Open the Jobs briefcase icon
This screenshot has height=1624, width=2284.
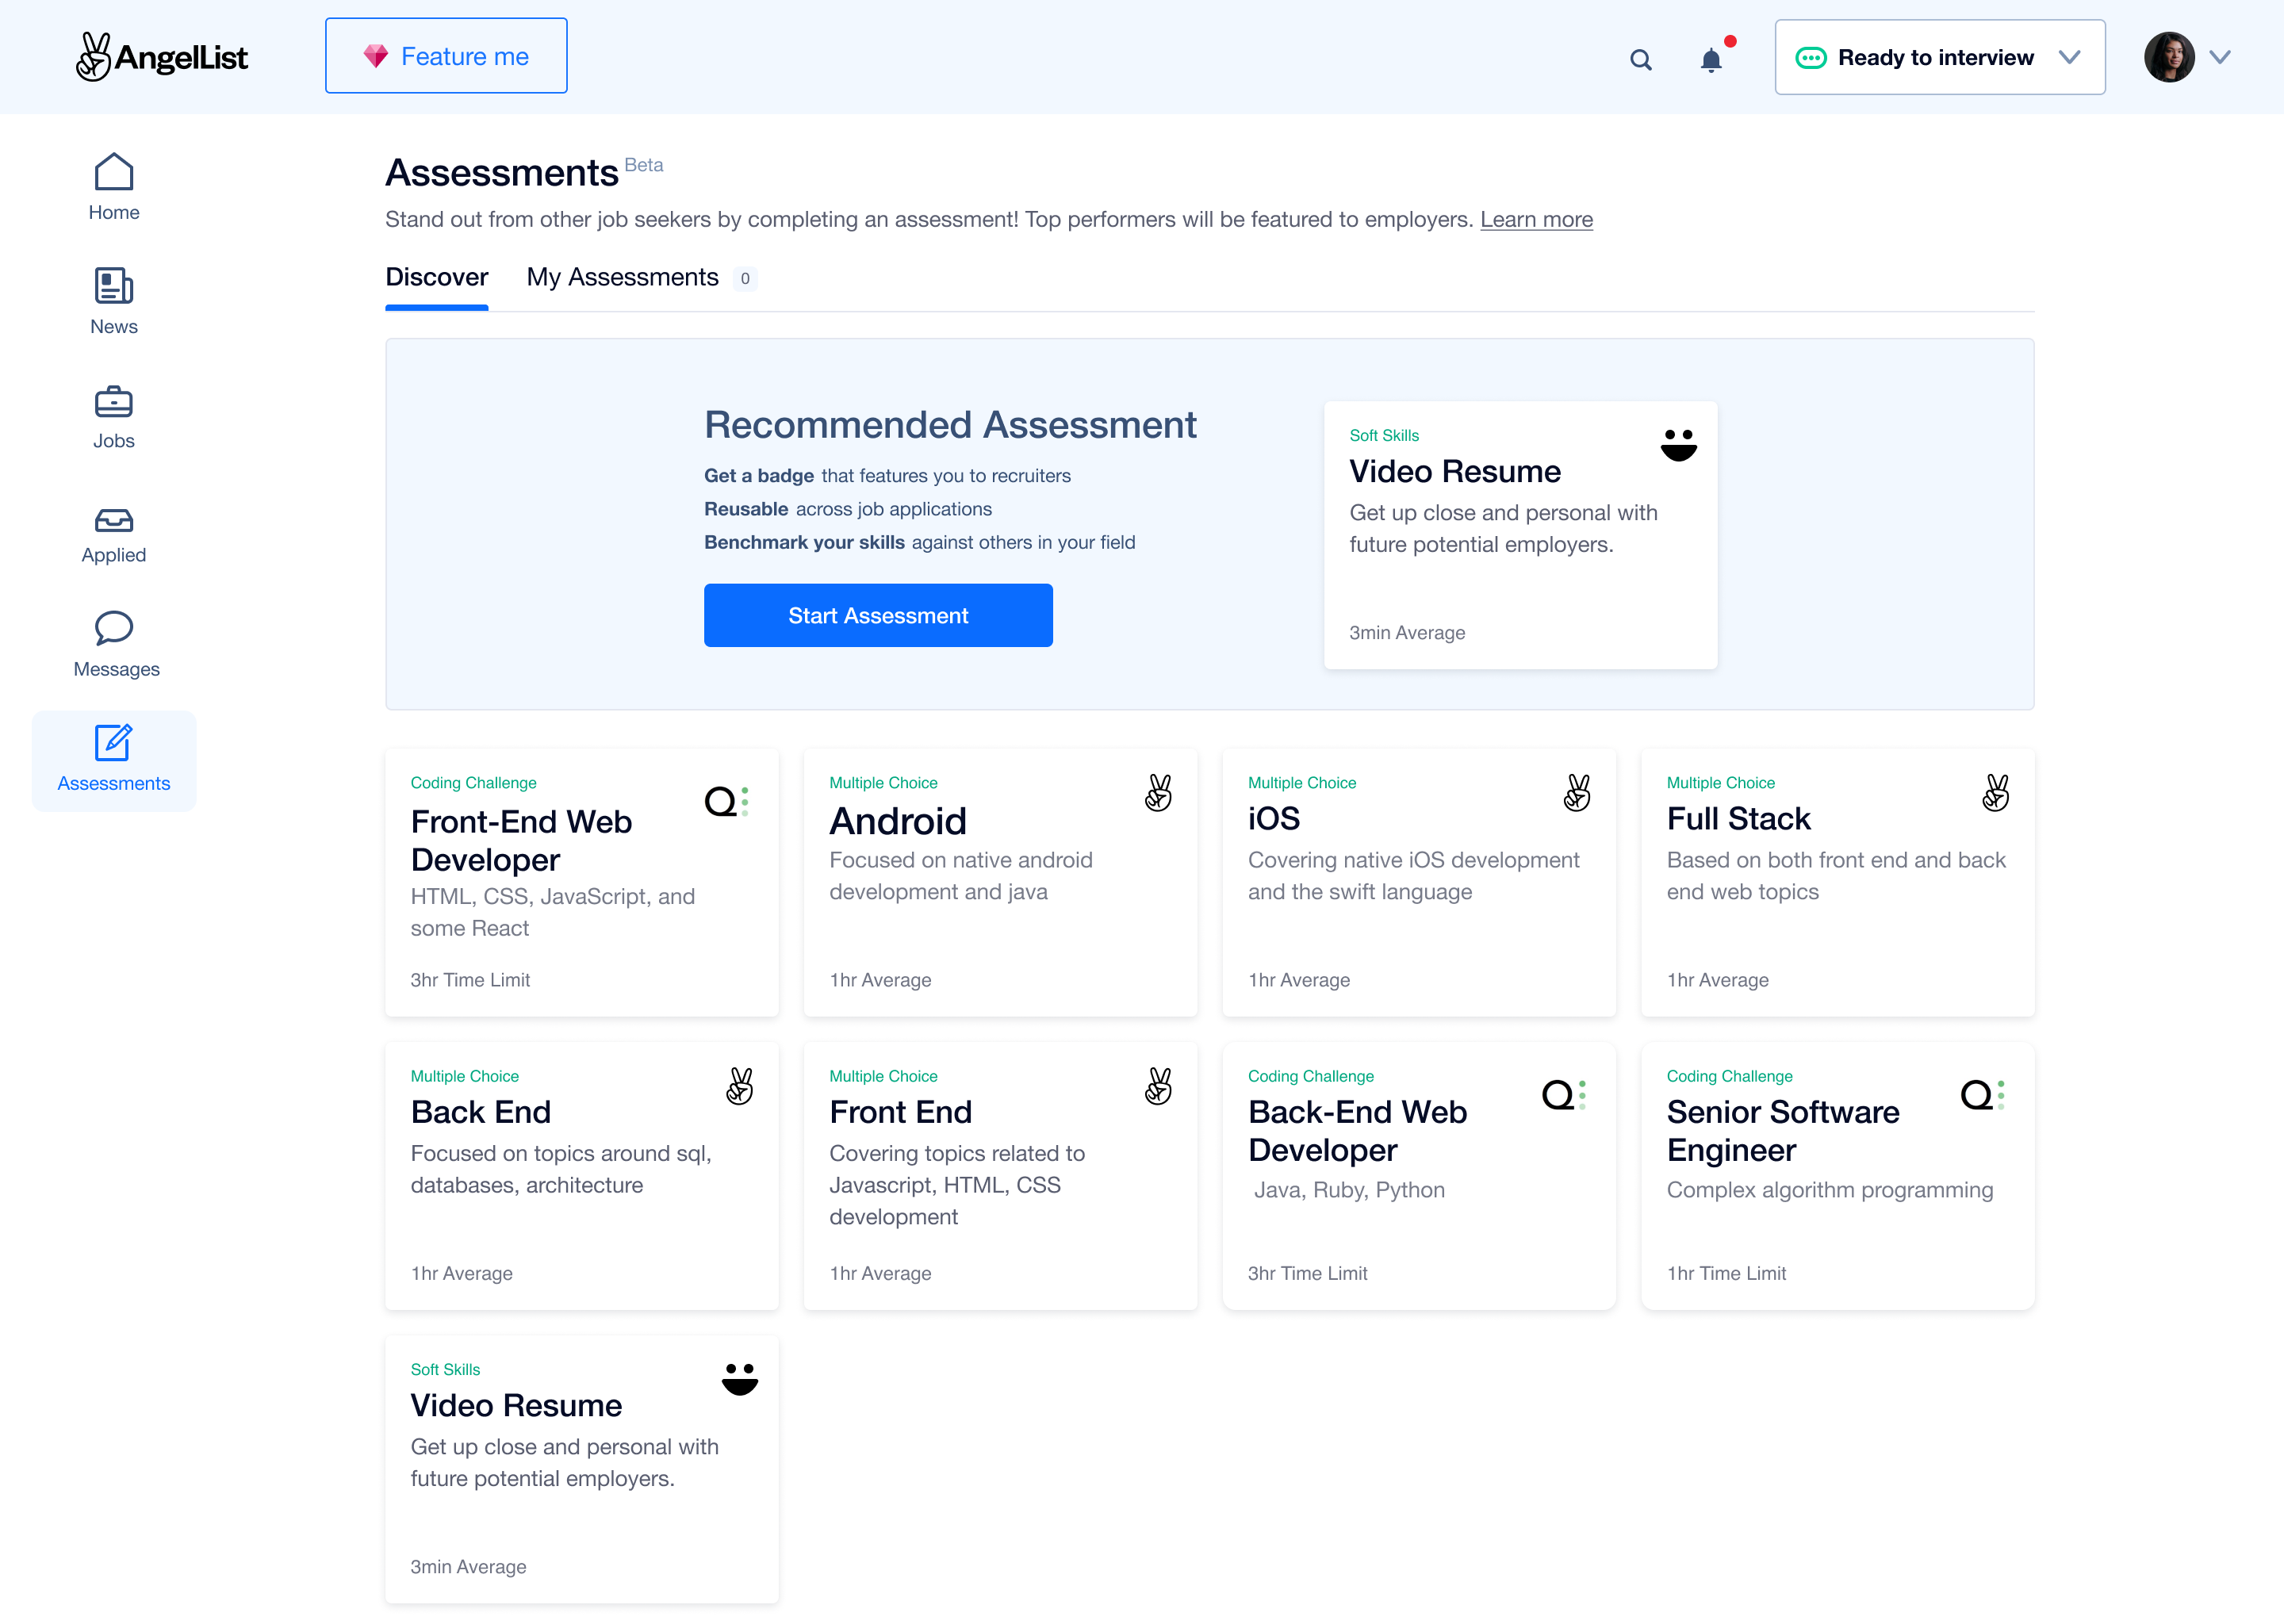click(113, 402)
